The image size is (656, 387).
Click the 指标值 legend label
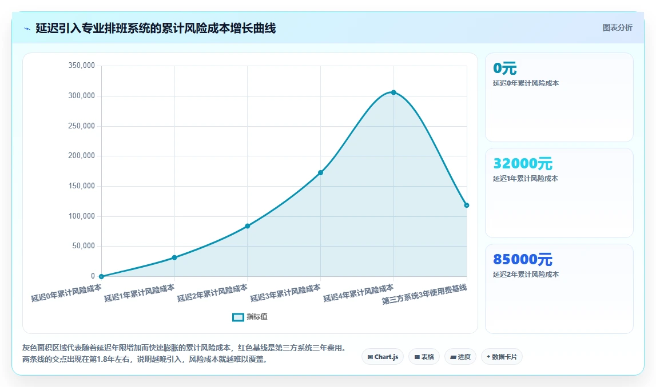[x=257, y=317]
